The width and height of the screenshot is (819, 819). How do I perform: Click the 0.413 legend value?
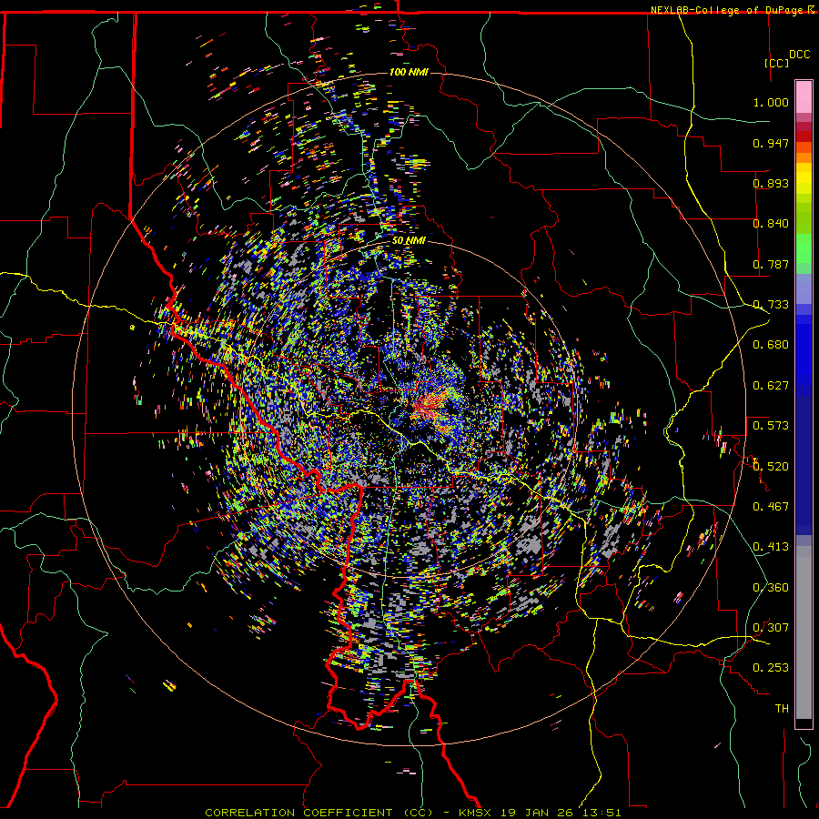[x=771, y=547]
